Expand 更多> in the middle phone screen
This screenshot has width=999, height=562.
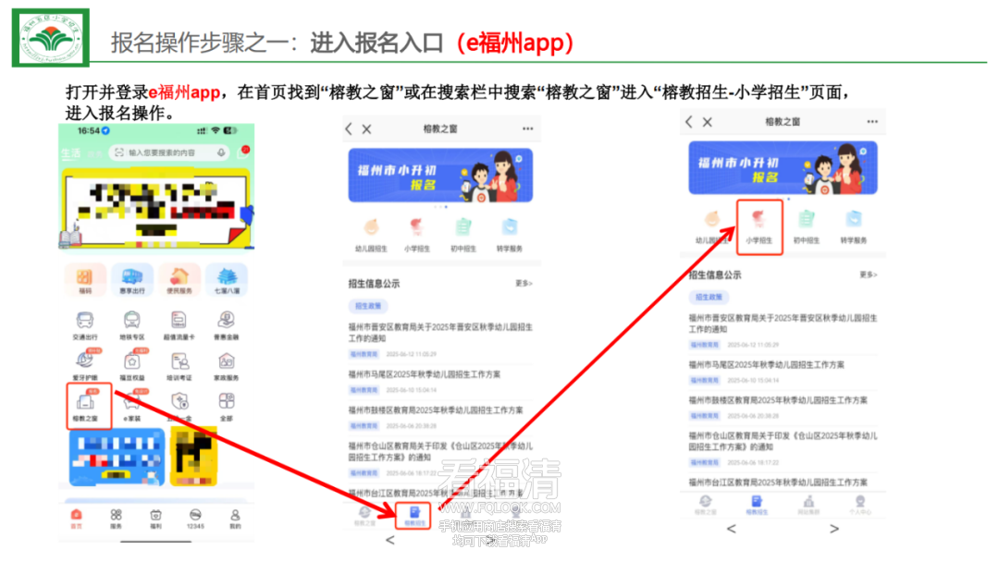(524, 284)
